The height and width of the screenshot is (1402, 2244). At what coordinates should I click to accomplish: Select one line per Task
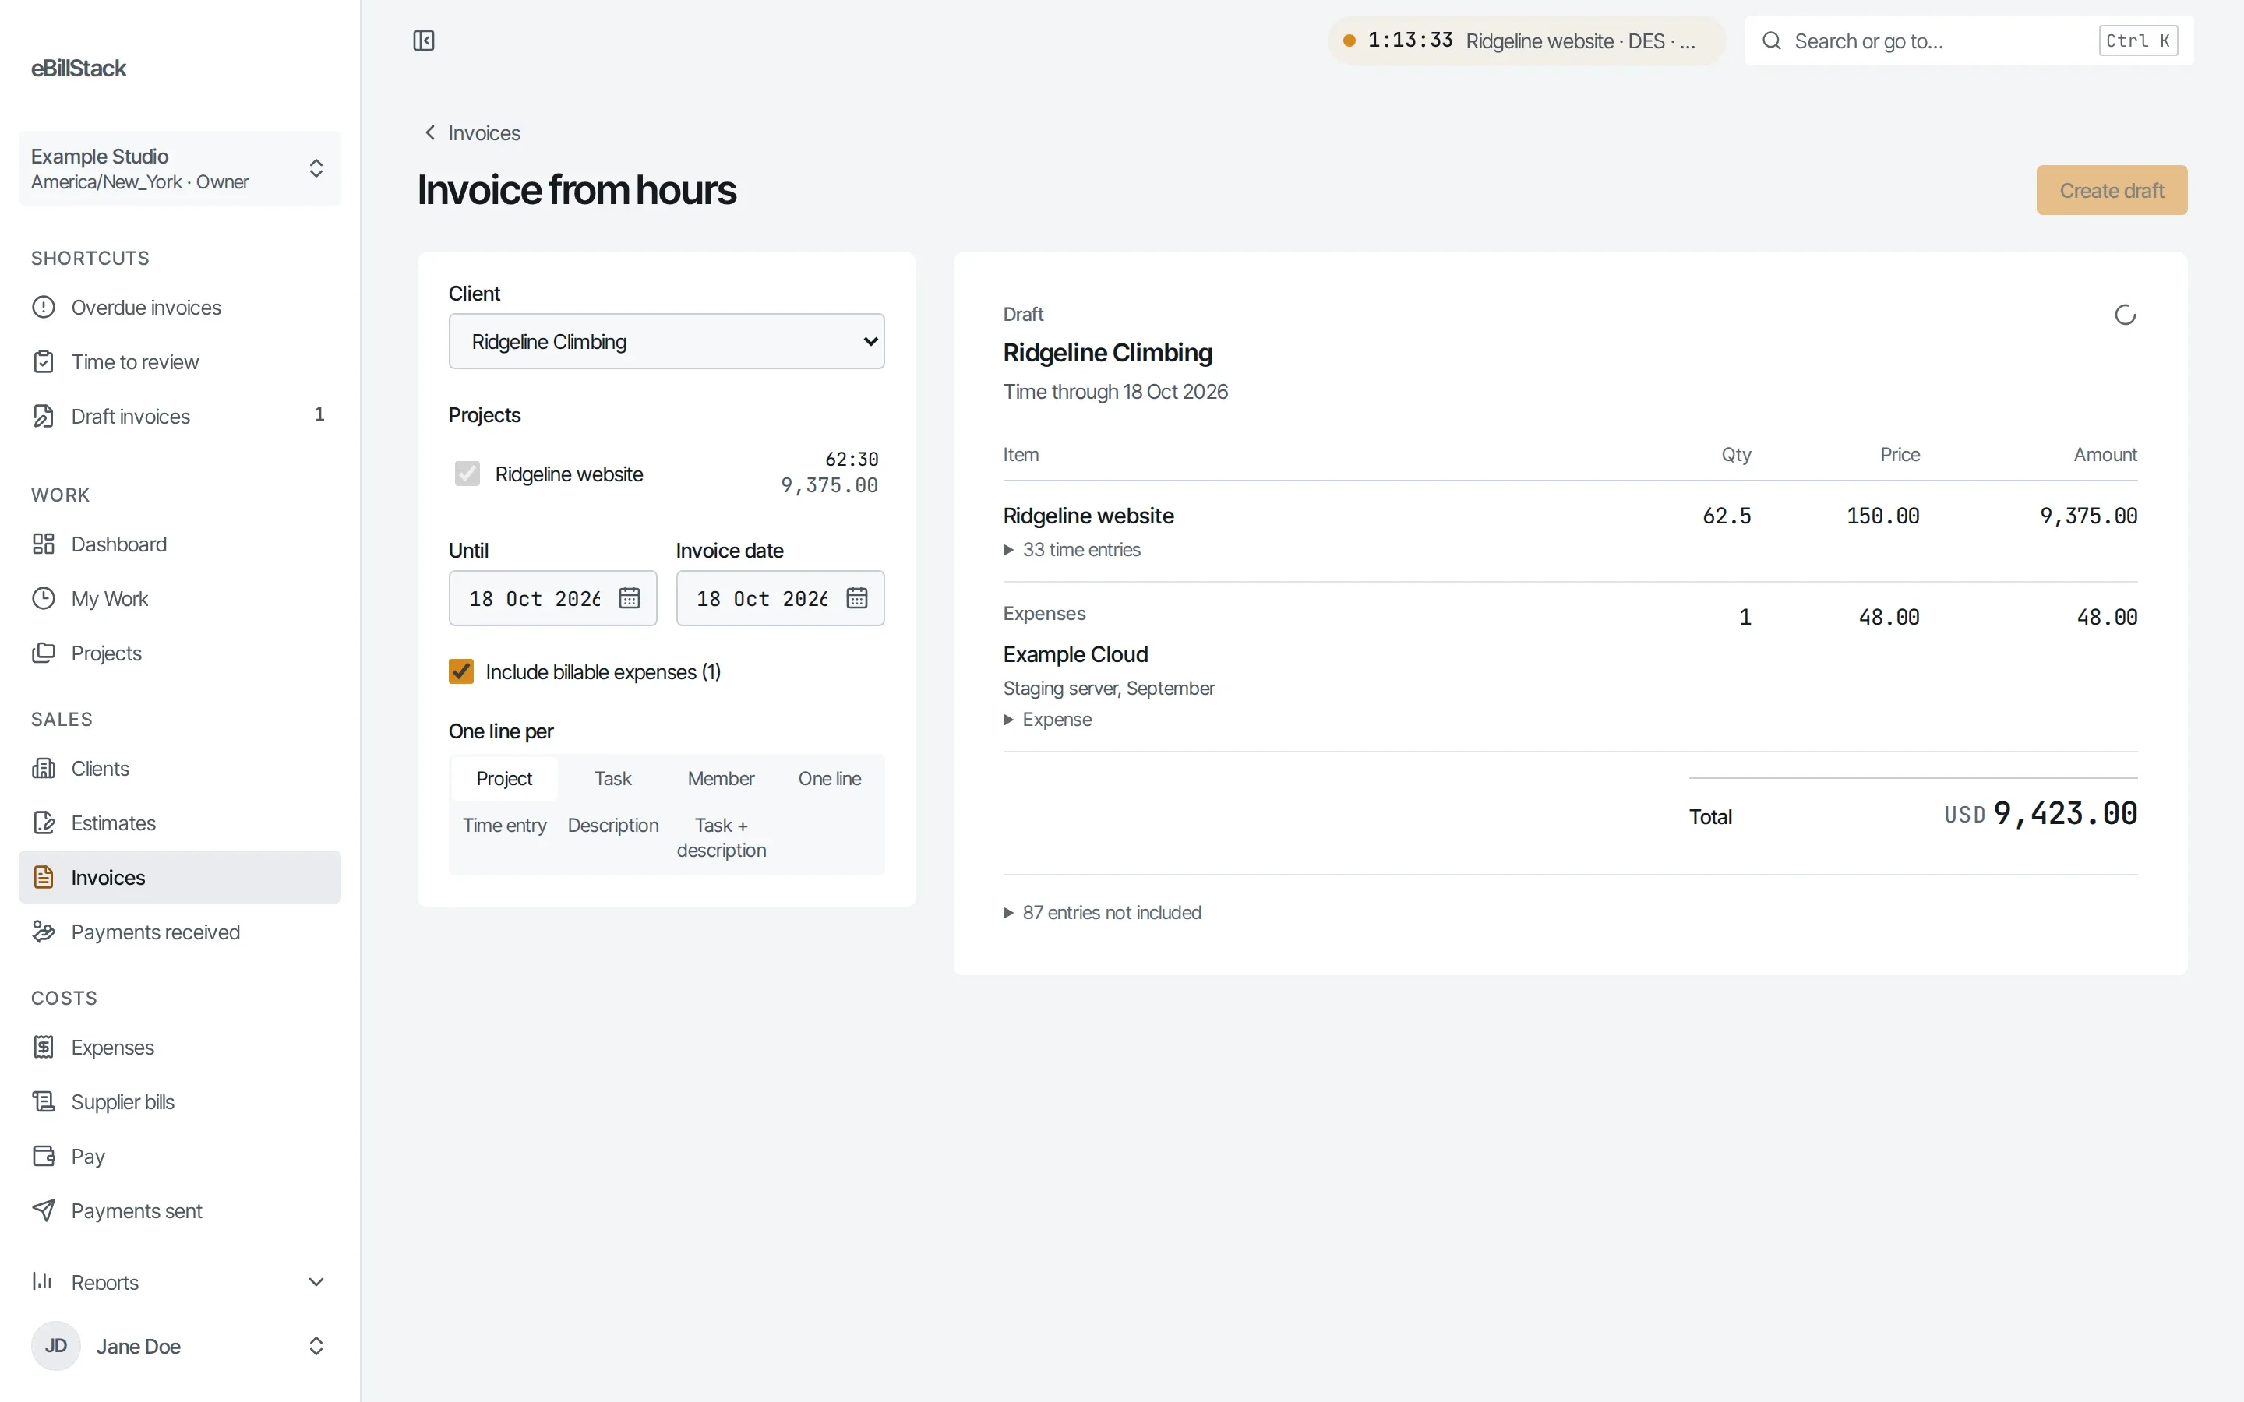point(613,779)
